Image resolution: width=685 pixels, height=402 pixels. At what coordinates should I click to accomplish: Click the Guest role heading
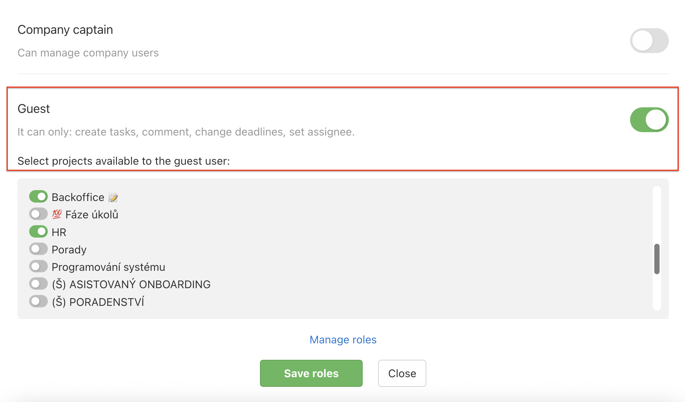[34, 109]
